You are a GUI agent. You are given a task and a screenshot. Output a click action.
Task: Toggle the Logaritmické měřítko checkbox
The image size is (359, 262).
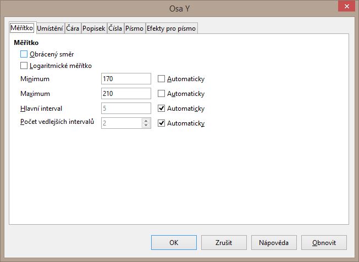(24, 66)
